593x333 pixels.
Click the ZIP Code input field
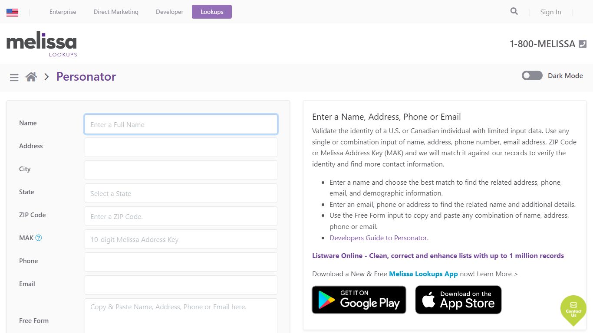(x=181, y=216)
